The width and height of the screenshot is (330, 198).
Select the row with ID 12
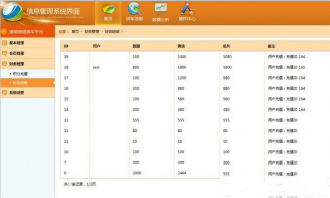coord(195,131)
